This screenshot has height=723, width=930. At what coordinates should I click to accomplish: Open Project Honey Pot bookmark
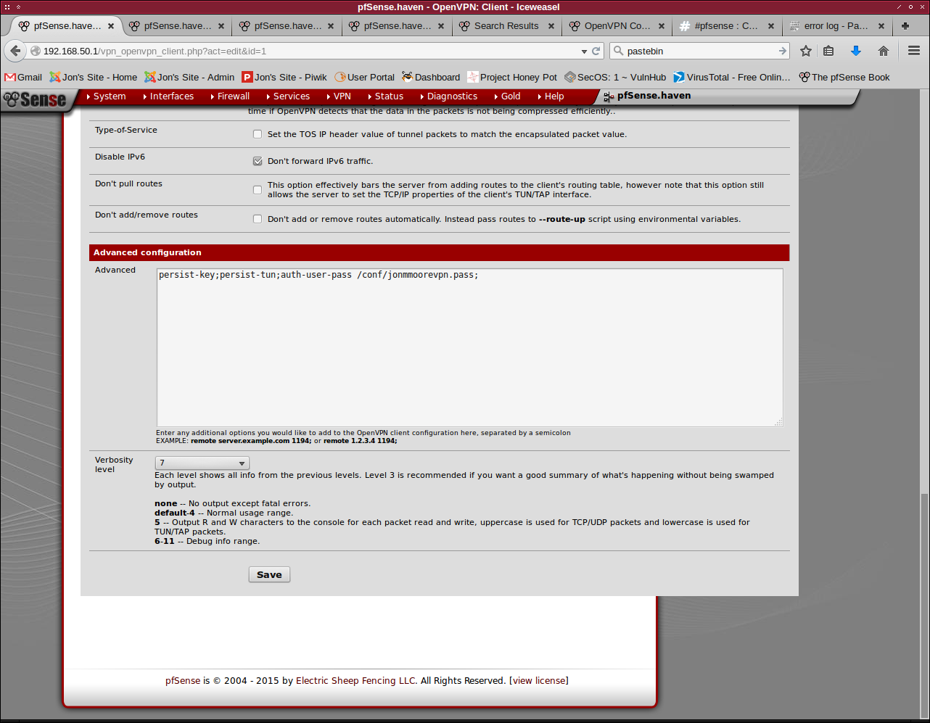[512, 77]
